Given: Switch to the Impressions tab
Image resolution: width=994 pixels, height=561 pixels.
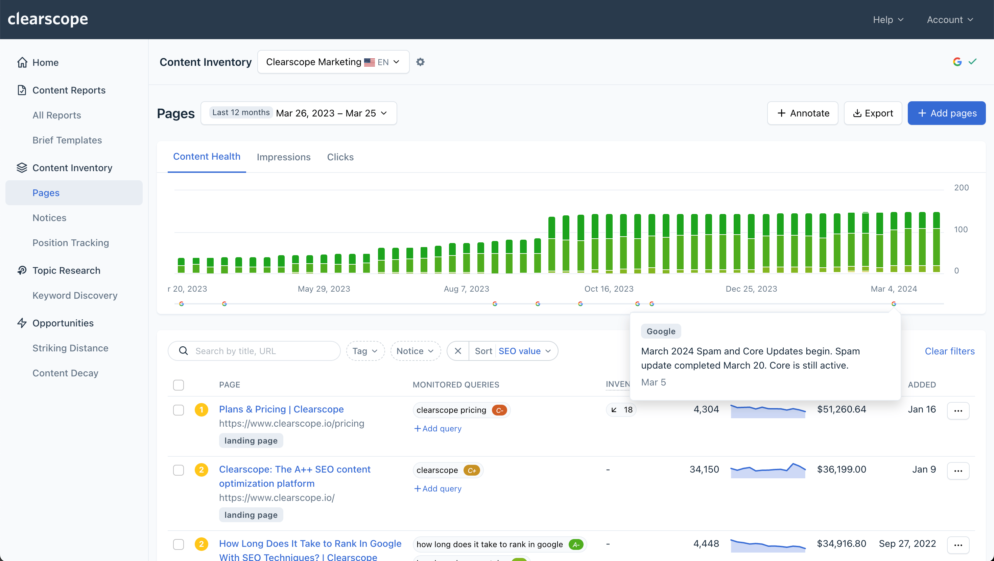Looking at the screenshot, I should (283, 157).
